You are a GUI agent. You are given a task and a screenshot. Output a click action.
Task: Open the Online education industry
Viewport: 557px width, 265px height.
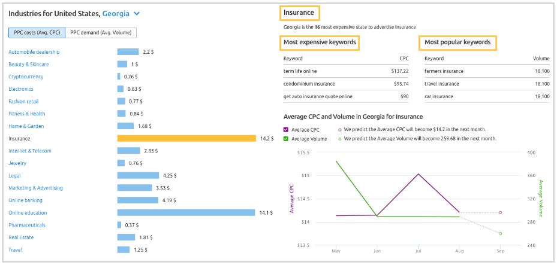tap(28, 213)
